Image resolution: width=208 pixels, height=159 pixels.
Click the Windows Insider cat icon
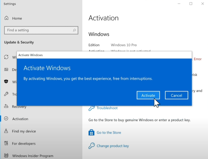6,156
